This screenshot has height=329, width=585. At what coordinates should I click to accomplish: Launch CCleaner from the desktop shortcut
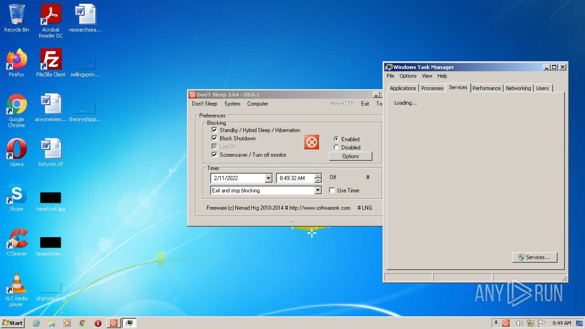pos(16,242)
